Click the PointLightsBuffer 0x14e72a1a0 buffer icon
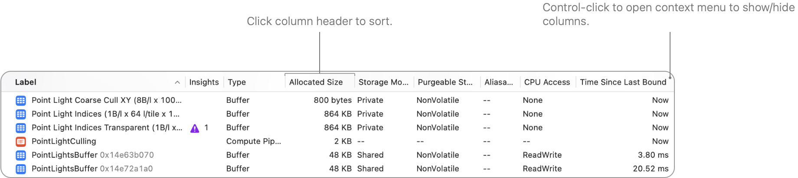 point(20,169)
